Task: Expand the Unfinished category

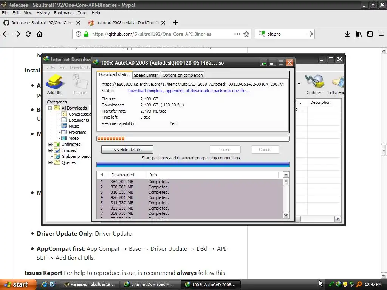Action: 50,144
